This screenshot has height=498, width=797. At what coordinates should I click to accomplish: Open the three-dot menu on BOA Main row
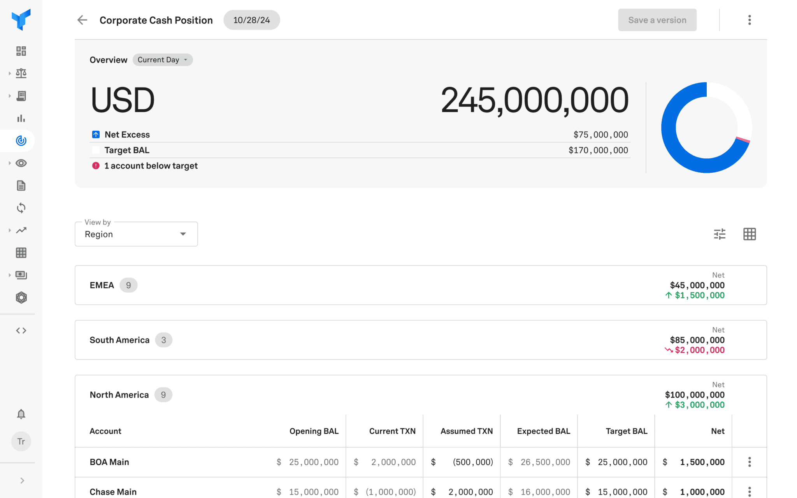[749, 462]
